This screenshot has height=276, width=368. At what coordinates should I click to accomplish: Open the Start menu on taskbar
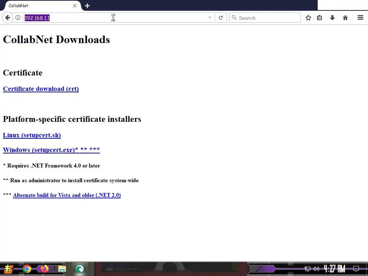tap(9, 269)
